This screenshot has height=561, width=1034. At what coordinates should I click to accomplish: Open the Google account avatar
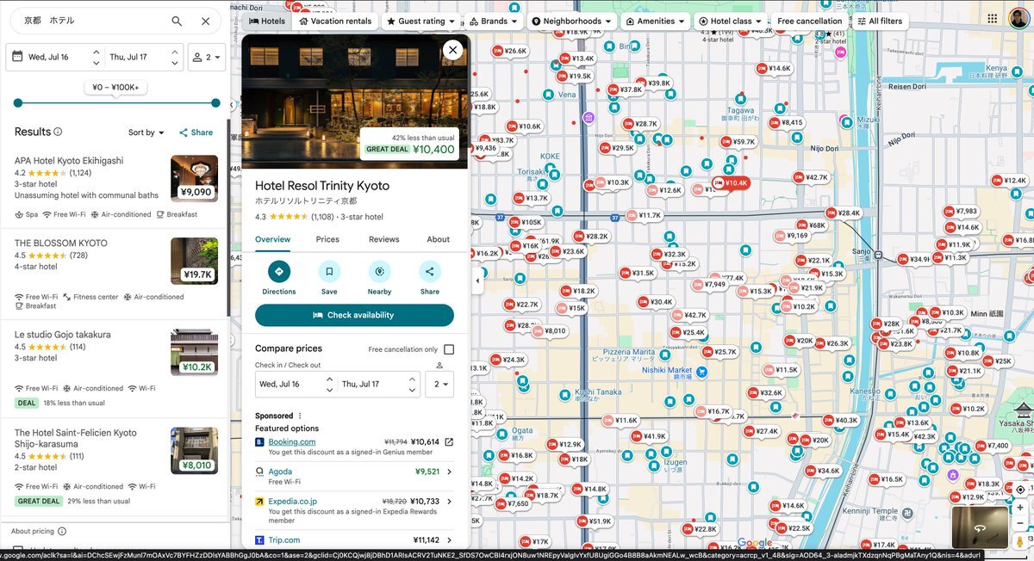point(1018,19)
